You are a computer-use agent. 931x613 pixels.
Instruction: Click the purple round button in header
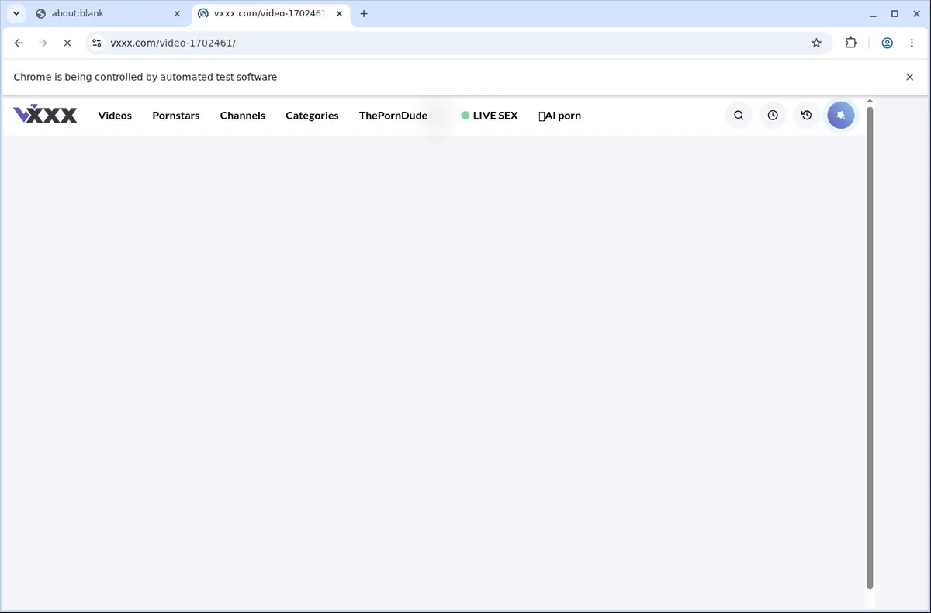click(x=841, y=115)
